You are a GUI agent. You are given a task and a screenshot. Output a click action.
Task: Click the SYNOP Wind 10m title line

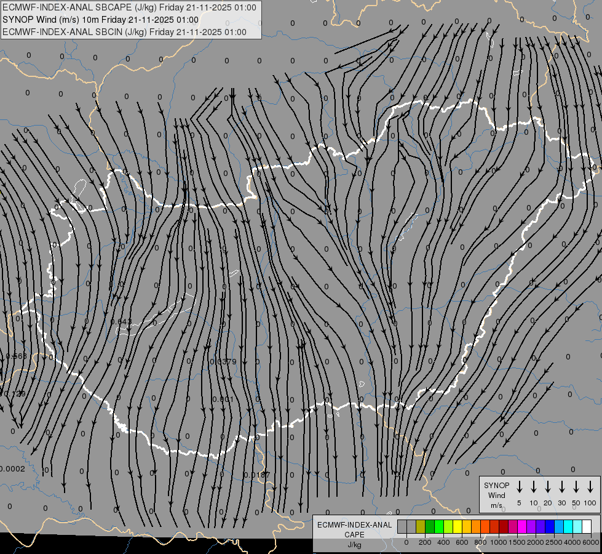pos(100,20)
